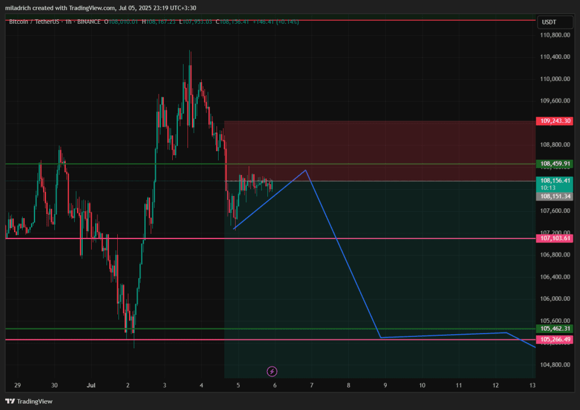The image size is (580, 410).
Task: Select the peak of the blue projection line
Action: (x=306, y=170)
